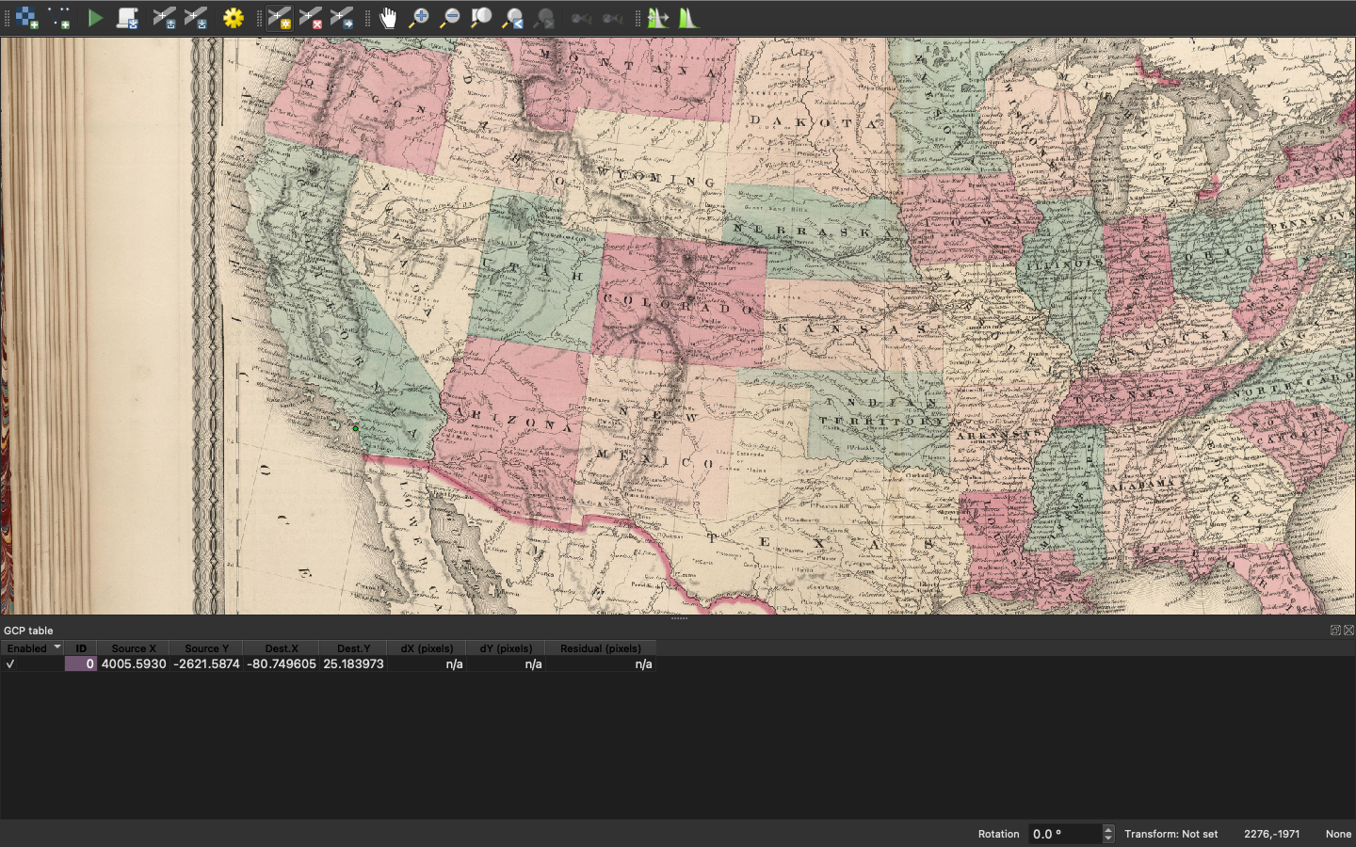Uncheck the Enabled box for GCP 0

[x=10, y=663]
